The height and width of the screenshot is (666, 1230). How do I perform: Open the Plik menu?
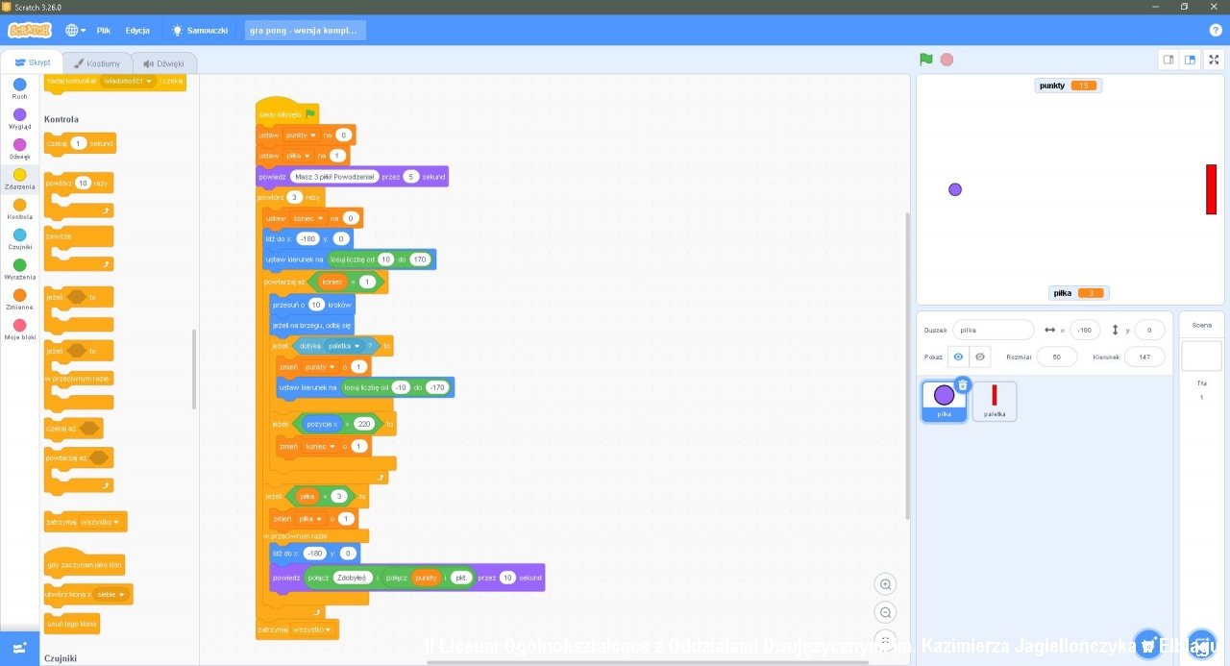(x=104, y=30)
